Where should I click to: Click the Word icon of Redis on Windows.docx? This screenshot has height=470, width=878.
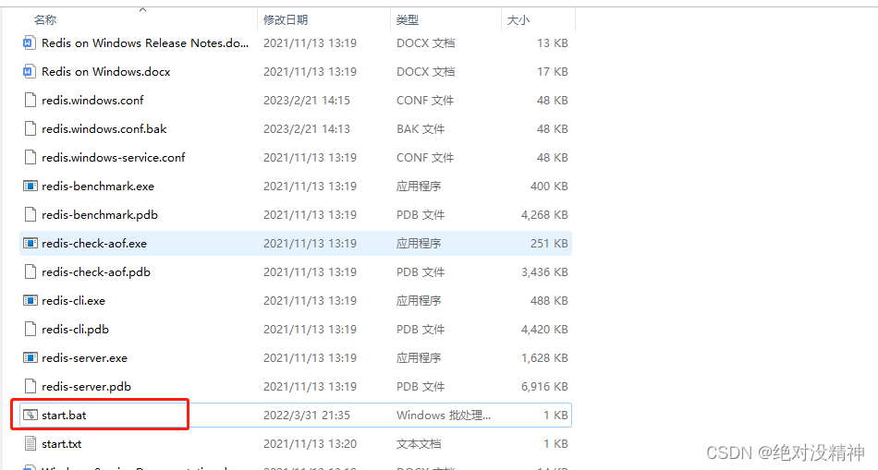pos(30,72)
